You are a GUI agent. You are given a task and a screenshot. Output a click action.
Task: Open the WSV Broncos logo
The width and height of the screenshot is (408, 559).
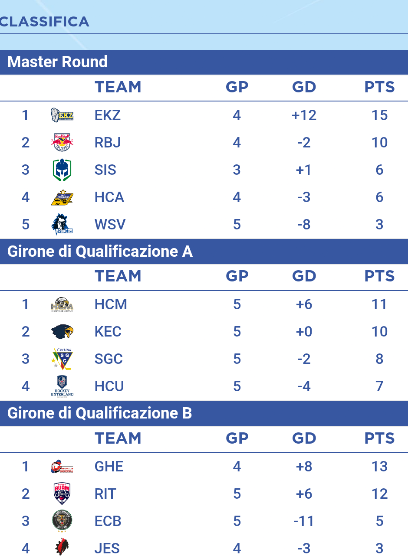point(62,224)
